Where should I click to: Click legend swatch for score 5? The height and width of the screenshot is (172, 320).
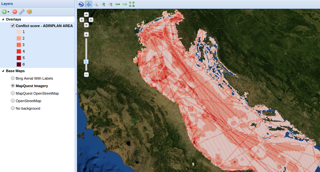click(19, 58)
